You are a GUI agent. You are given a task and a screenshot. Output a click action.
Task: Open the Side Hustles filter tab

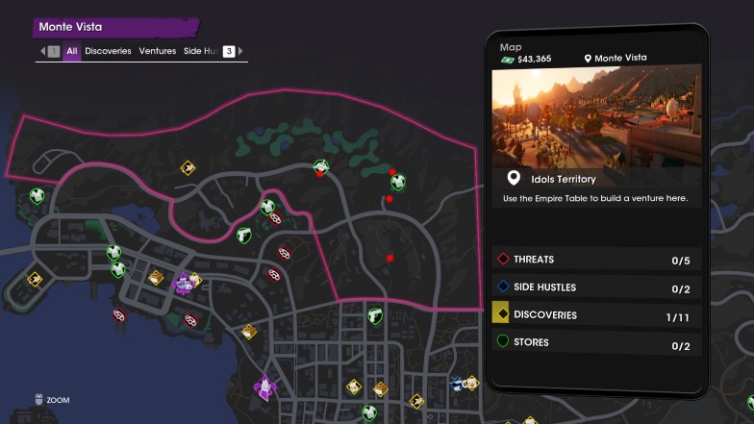pos(201,51)
